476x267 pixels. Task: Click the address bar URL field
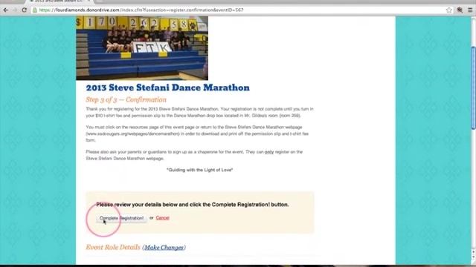[242, 10]
